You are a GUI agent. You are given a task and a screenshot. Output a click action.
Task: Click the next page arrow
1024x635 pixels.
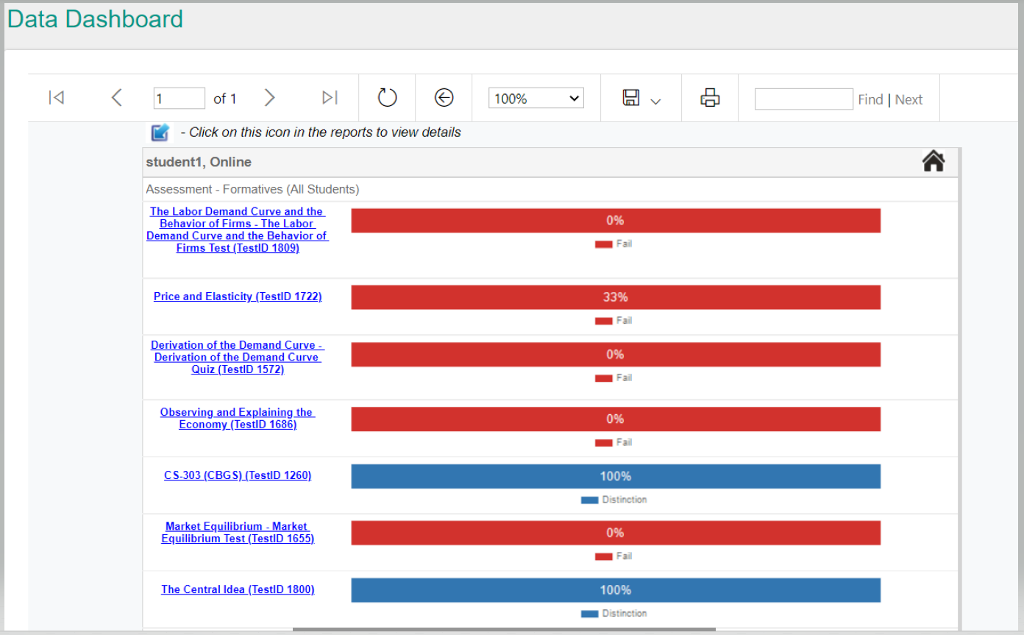[269, 98]
